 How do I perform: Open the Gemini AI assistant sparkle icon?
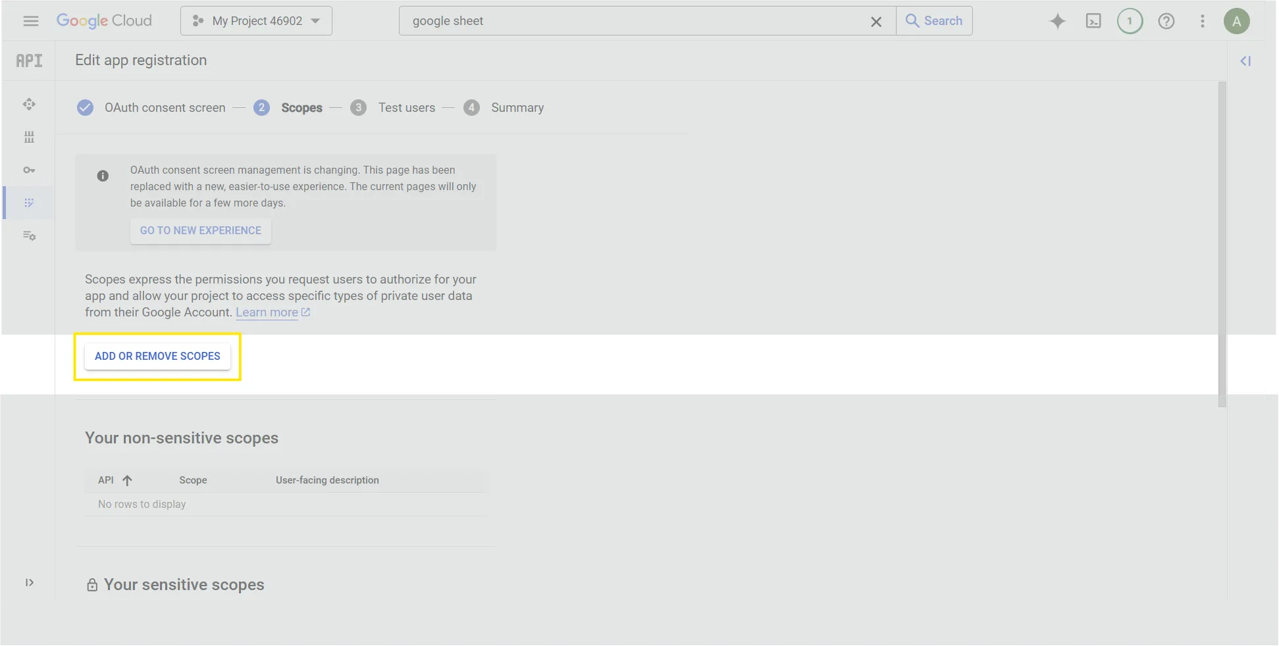[x=1058, y=21]
